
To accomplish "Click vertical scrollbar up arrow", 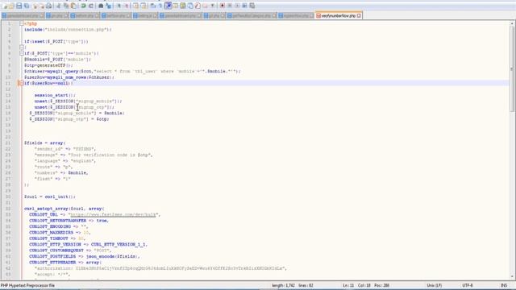I will 512,23.
